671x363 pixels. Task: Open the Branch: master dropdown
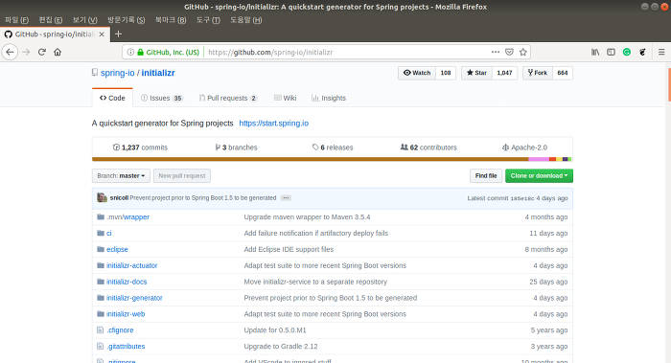pyautogui.click(x=121, y=175)
